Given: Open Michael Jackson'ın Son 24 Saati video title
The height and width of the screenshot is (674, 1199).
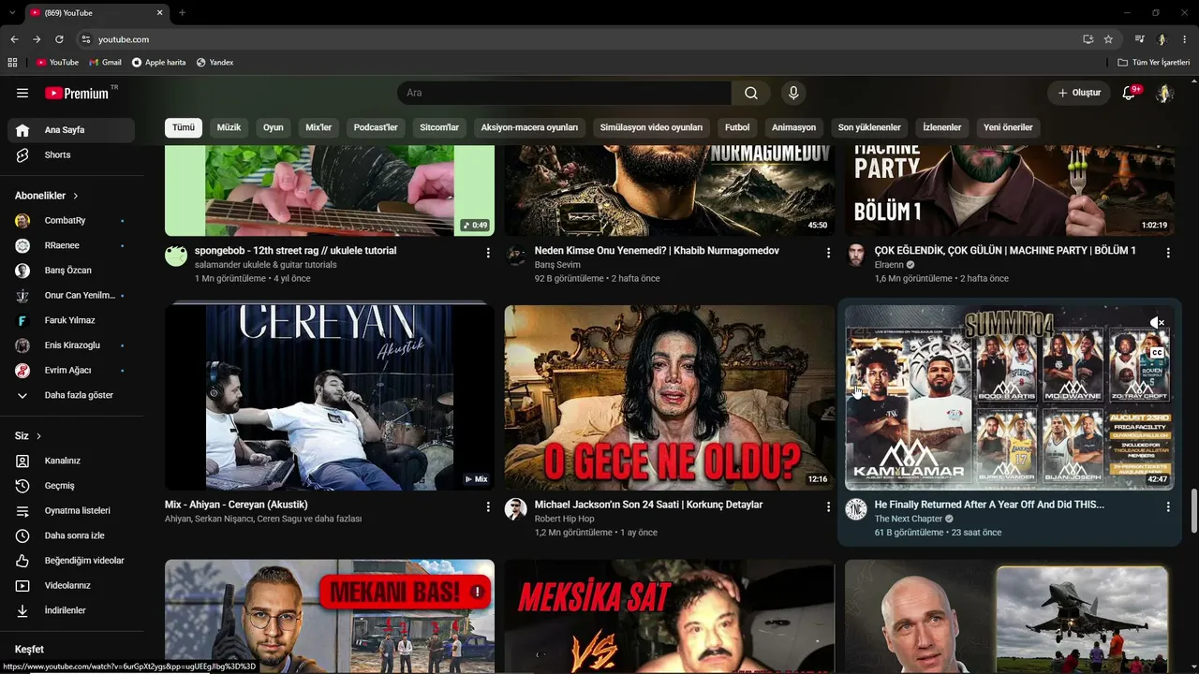Looking at the screenshot, I should pos(648,505).
